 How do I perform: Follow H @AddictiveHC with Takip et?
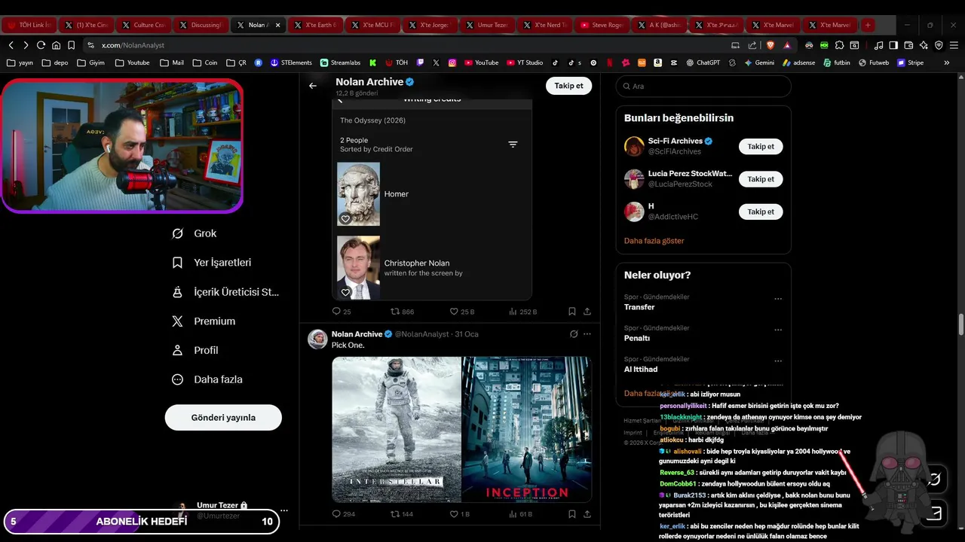(761, 212)
